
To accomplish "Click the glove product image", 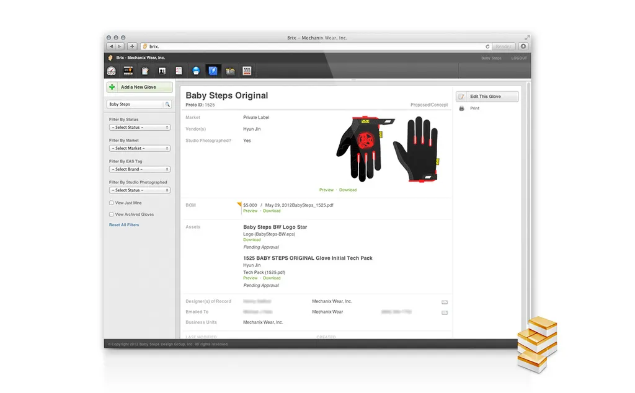I will [x=388, y=149].
